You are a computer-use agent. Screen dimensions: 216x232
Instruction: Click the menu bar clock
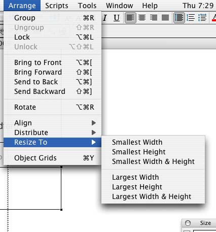coord(198,6)
